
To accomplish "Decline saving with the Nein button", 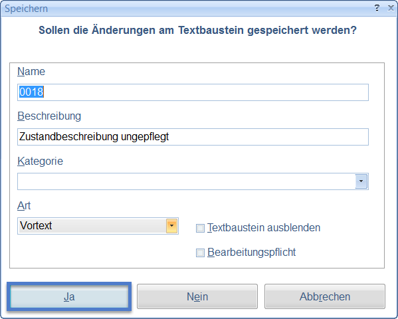I will coord(197,296).
